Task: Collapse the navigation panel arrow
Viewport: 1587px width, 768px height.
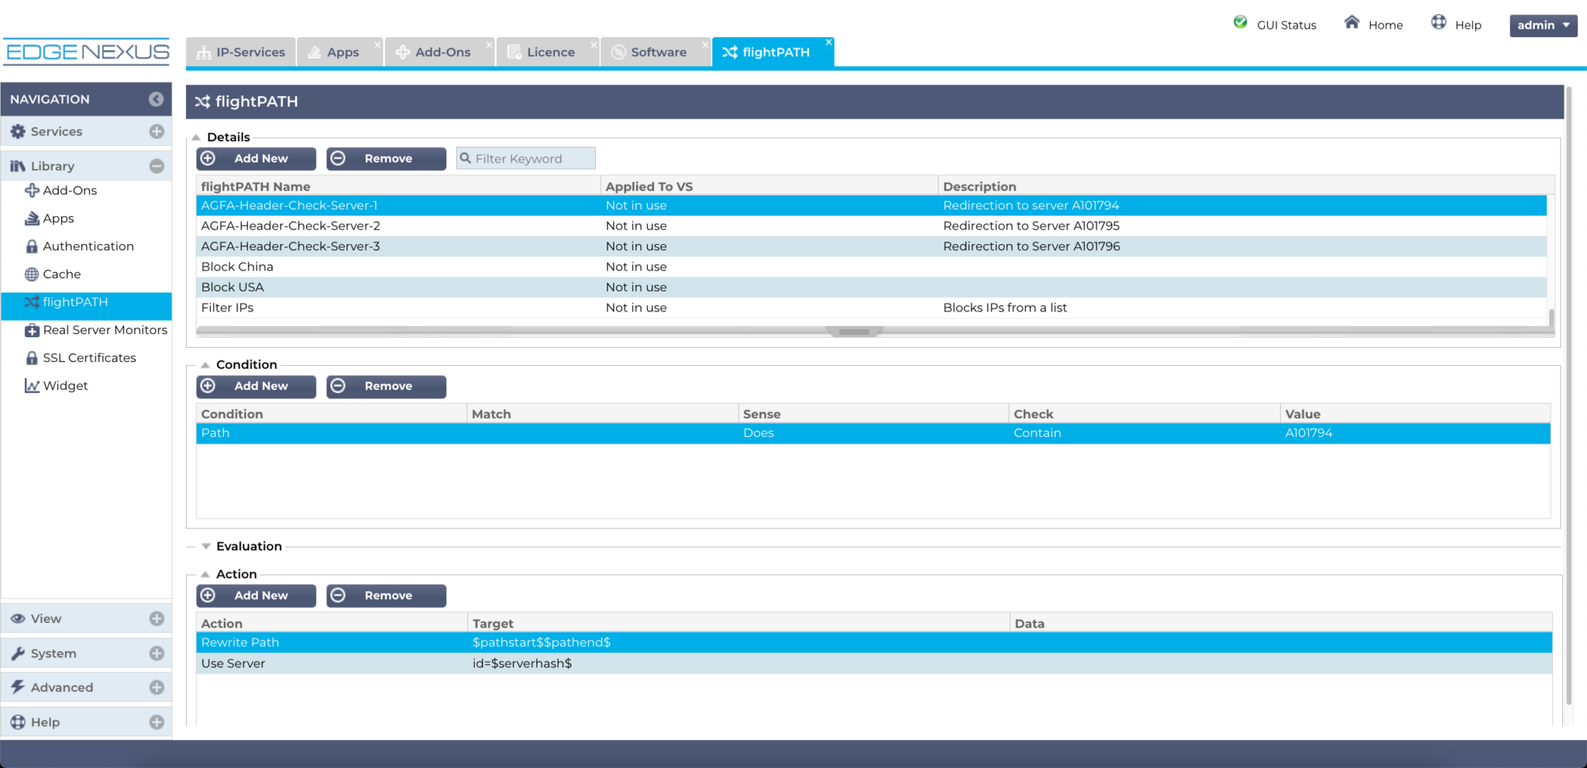Action: pyautogui.click(x=156, y=99)
